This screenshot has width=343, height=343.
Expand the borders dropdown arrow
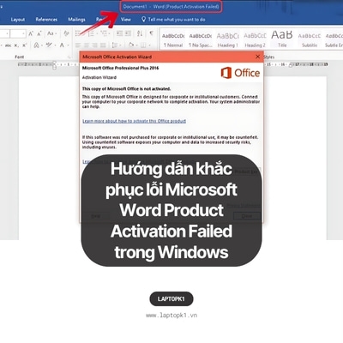[x=149, y=45]
